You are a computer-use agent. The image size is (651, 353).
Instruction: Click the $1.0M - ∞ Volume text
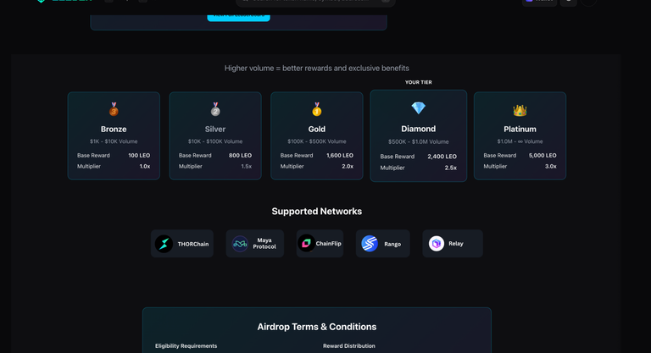[520, 141]
